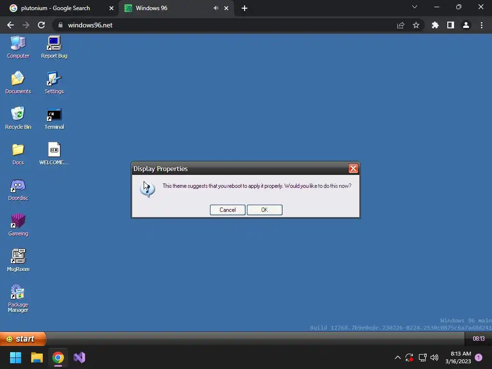
Task: Open the Package Manager shortcut
Action: tap(18, 298)
